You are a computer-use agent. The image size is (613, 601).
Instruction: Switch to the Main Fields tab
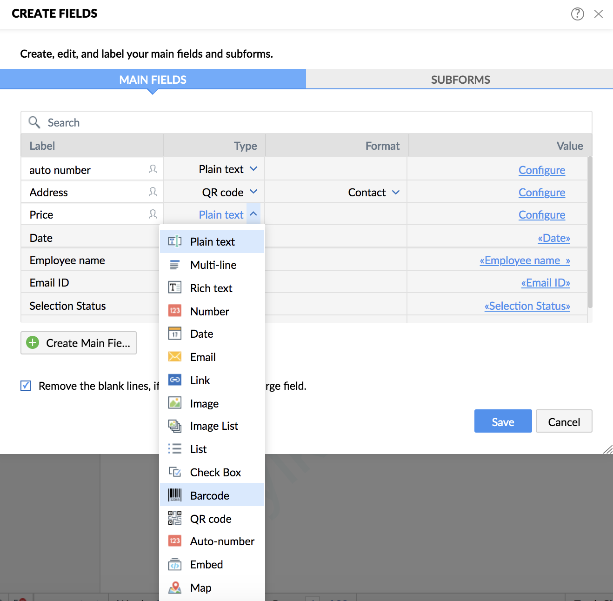(153, 79)
